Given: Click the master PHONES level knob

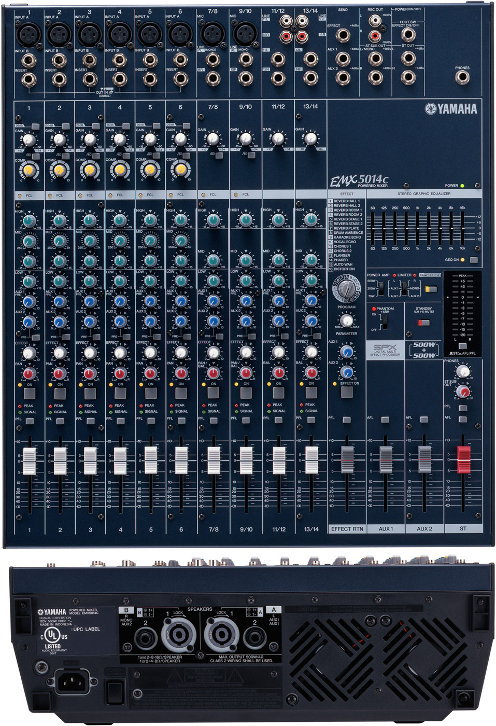Looking at the screenshot, I should click(x=463, y=371).
